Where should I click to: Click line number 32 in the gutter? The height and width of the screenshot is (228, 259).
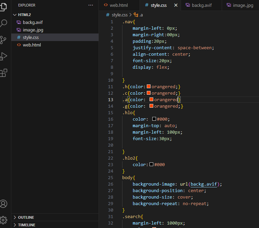tap(111, 223)
